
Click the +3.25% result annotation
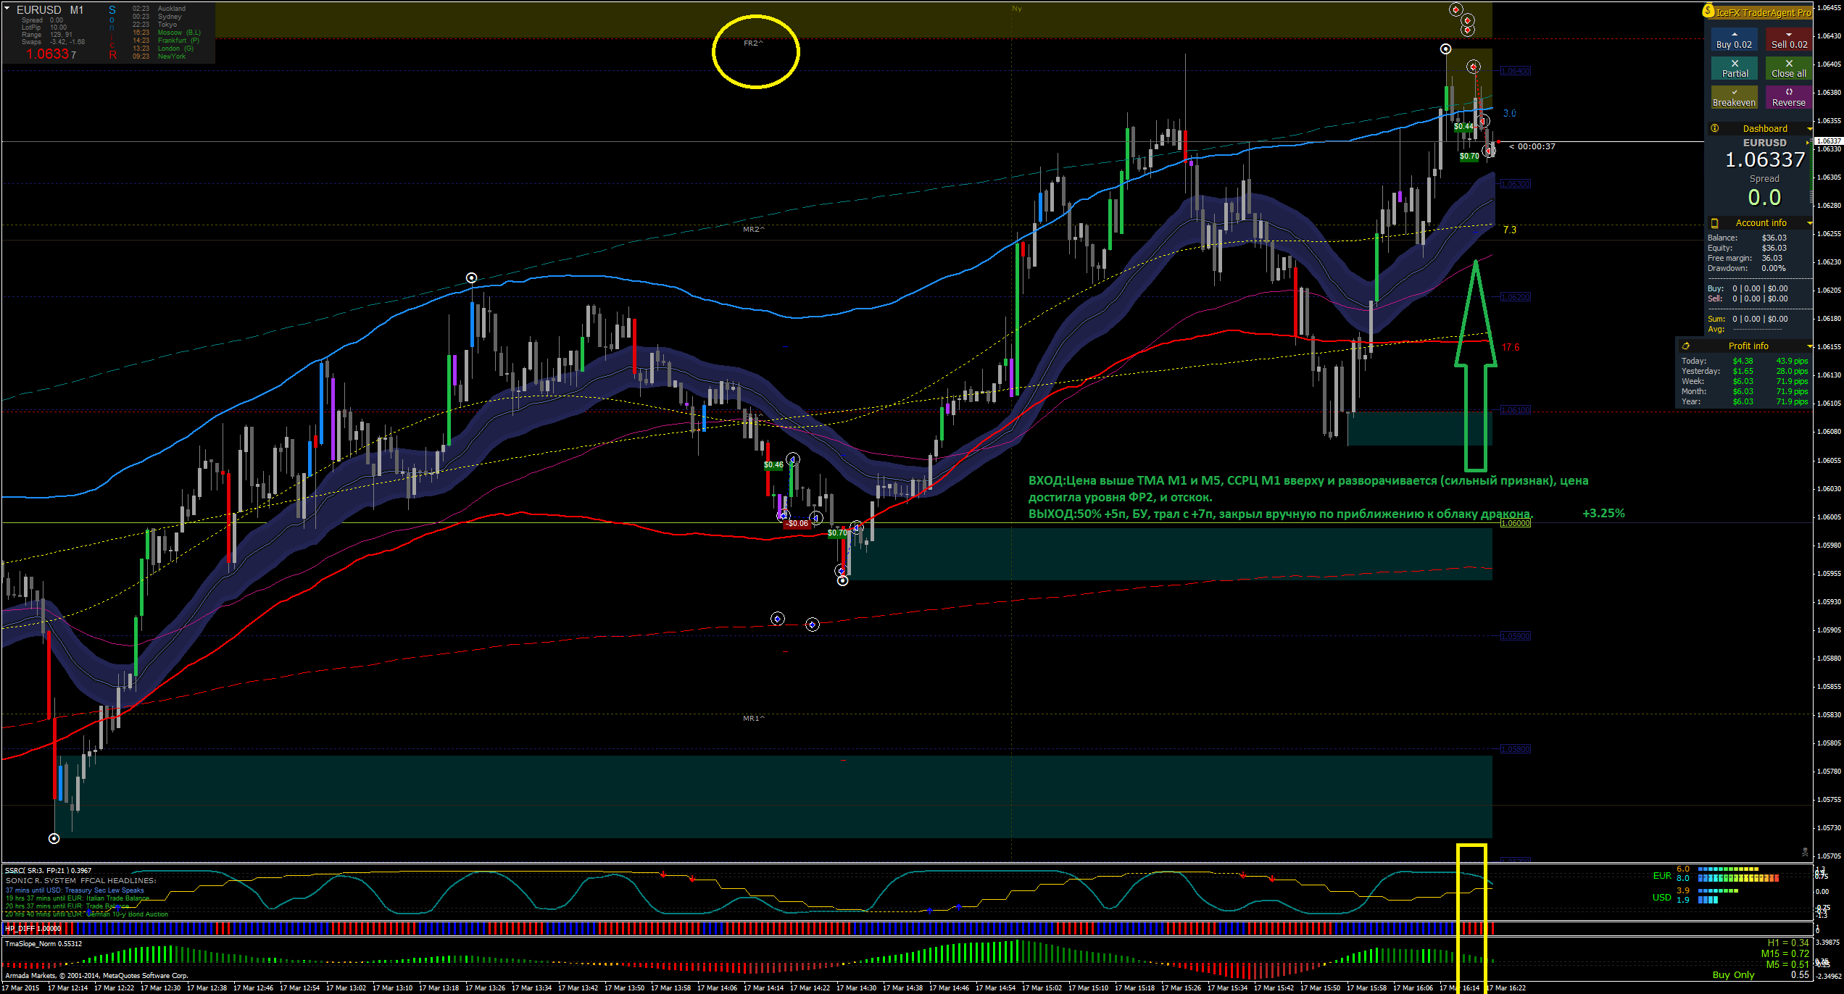(x=1604, y=514)
